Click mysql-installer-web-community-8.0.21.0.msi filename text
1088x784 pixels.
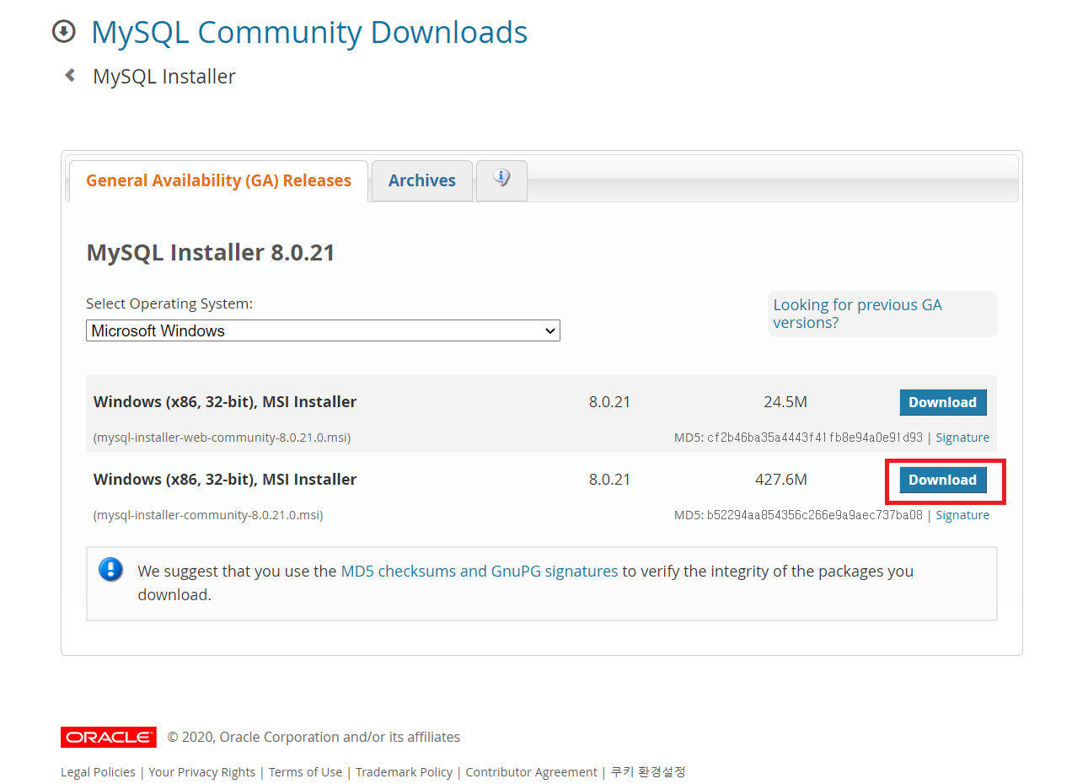(222, 438)
